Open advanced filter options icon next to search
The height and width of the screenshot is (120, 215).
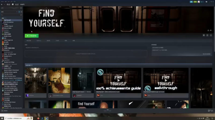[21, 15]
